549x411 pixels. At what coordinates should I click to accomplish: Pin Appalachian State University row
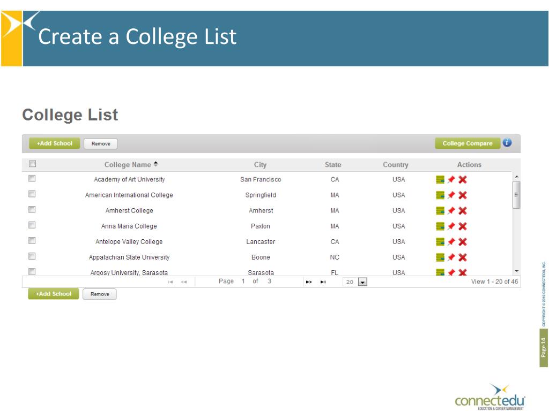(x=451, y=257)
